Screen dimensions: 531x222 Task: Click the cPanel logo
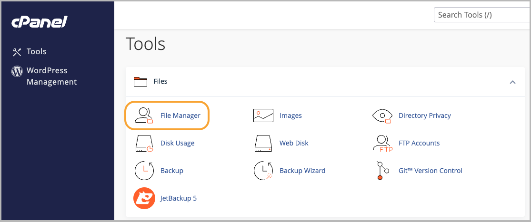click(40, 22)
